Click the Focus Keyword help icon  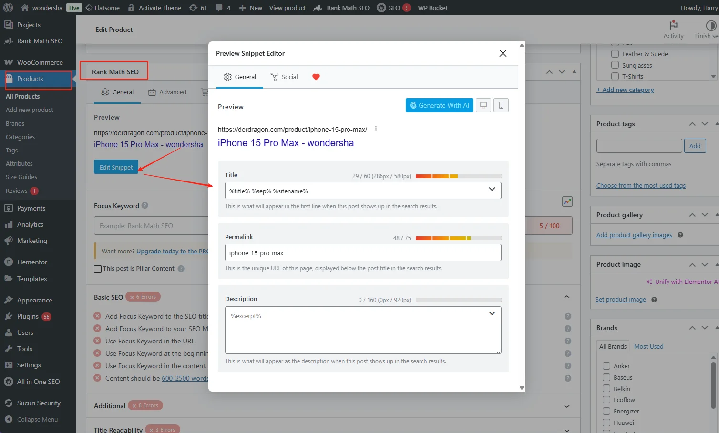[x=145, y=206]
